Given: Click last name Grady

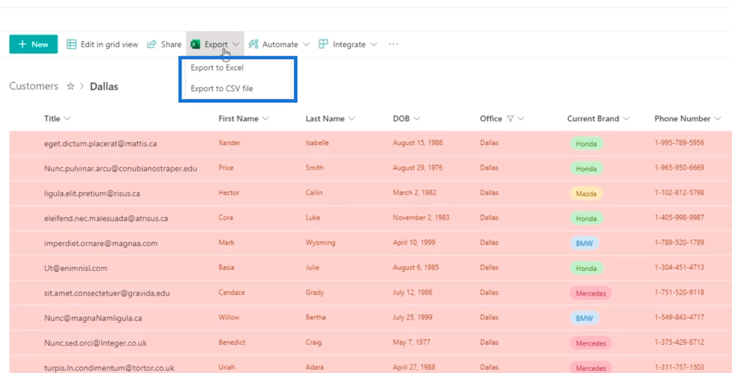Looking at the screenshot, I should pos(315,292).
